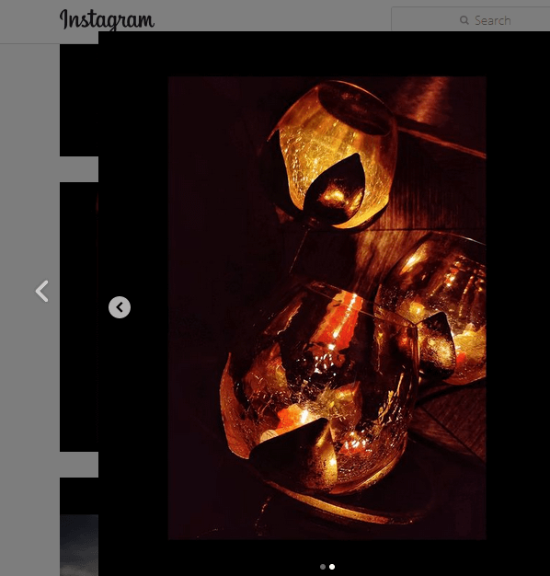
Task: Click the partially visible glass at the photo's right
Action: click(x=433, y=308)
